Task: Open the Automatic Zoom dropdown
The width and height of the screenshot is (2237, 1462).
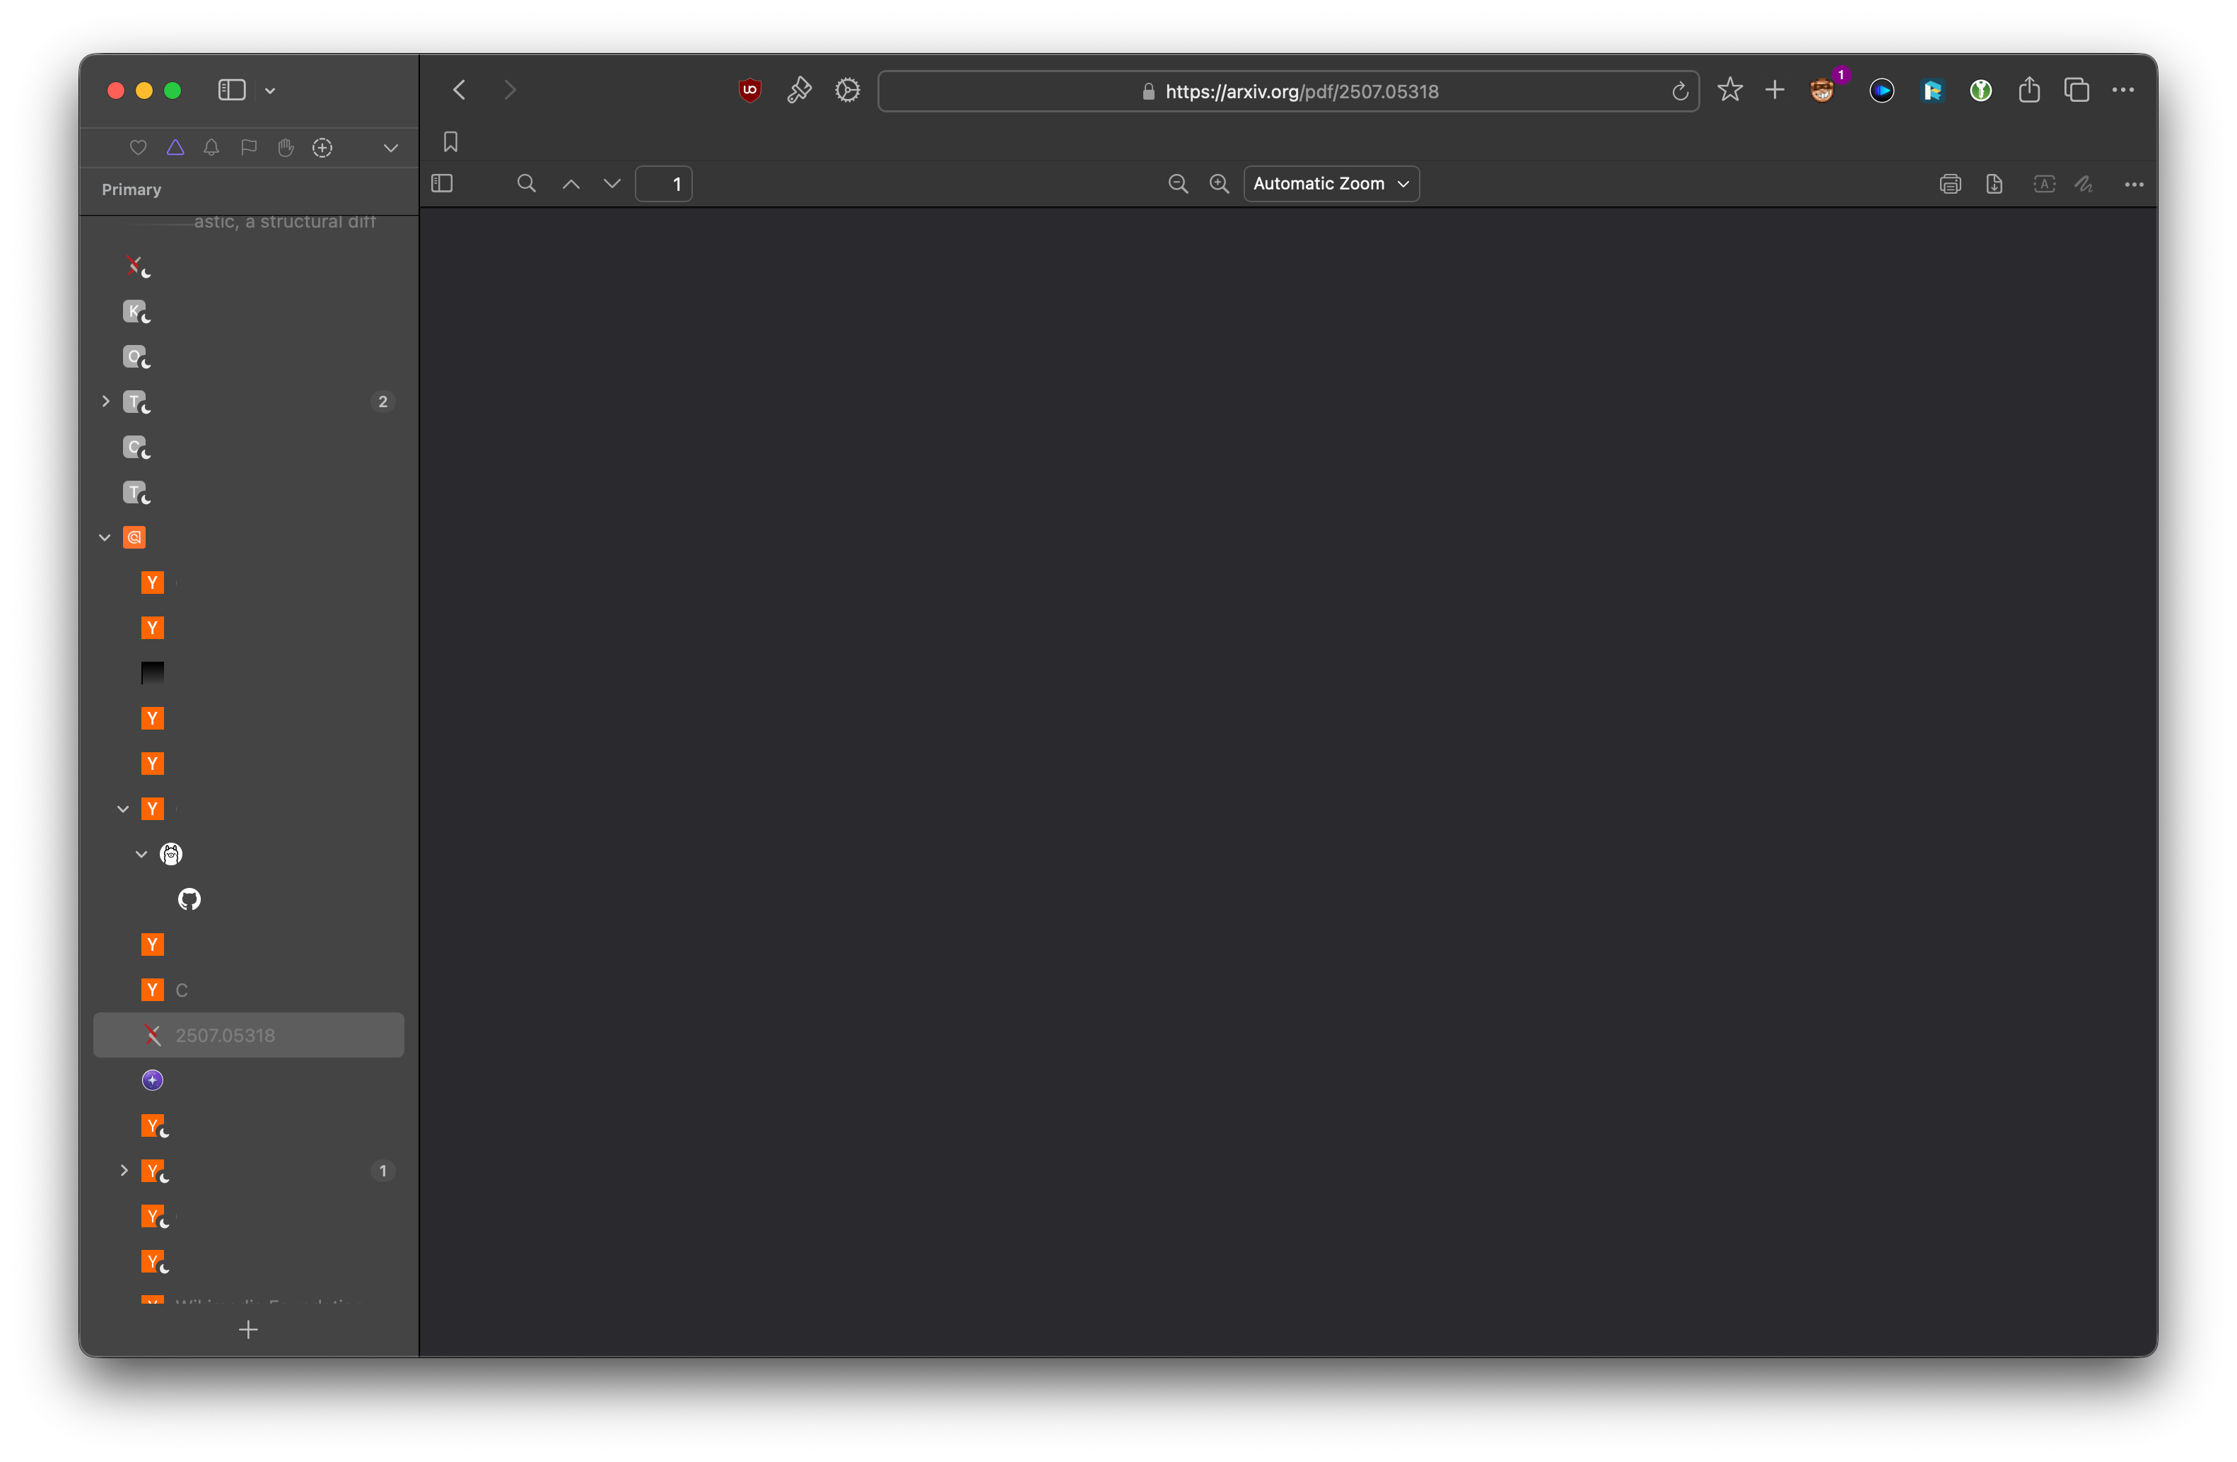Action: point(1330,184)
